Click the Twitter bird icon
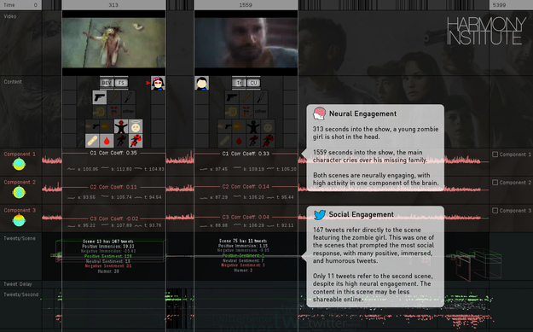The image size is (533, 332). pos(320,214)
